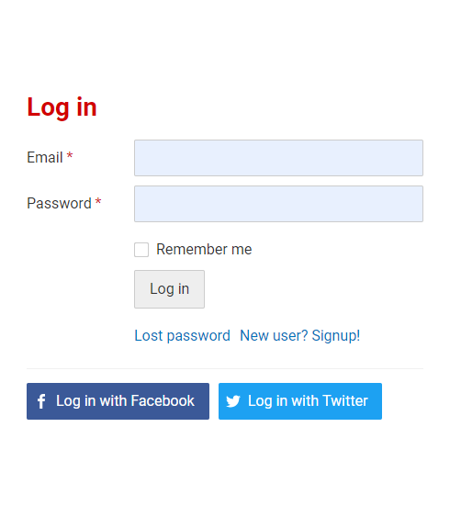Viewport: 450px width, 517px height.
Task: Focus the Password input field
Action: pos(278,204)
